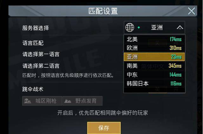
Task: Toggle the 野点发育 parachute tactic
Action: 82,101
